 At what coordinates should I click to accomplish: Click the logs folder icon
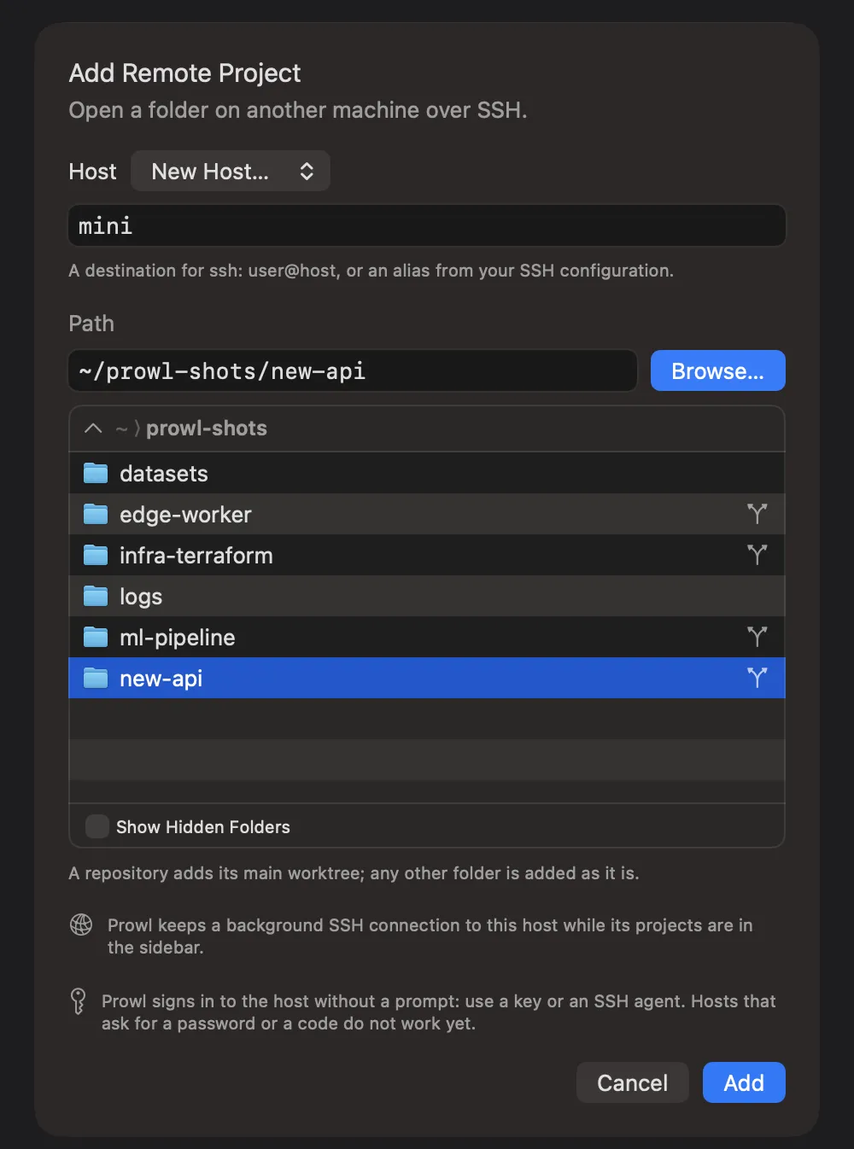click(x=96, y=596)
